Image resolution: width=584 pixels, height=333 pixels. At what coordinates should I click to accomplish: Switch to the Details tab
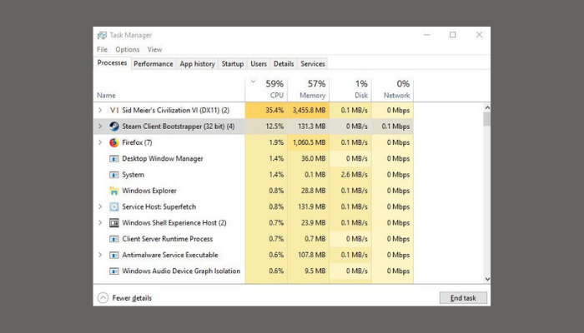[x=284, y=64]
